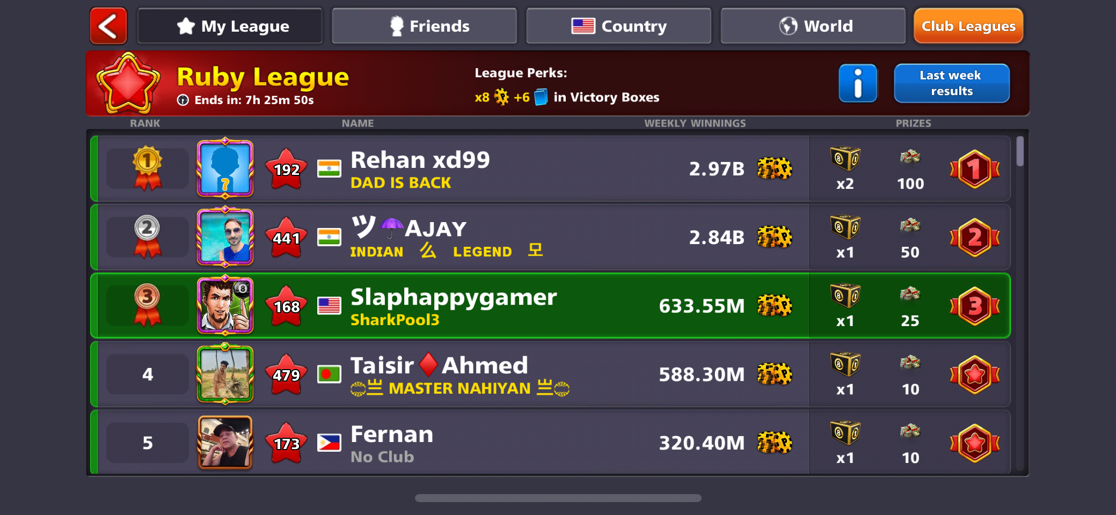1116x515 pixels.
Task: Select the Fernan leaderboard row
Action: (x=551, y=443)
